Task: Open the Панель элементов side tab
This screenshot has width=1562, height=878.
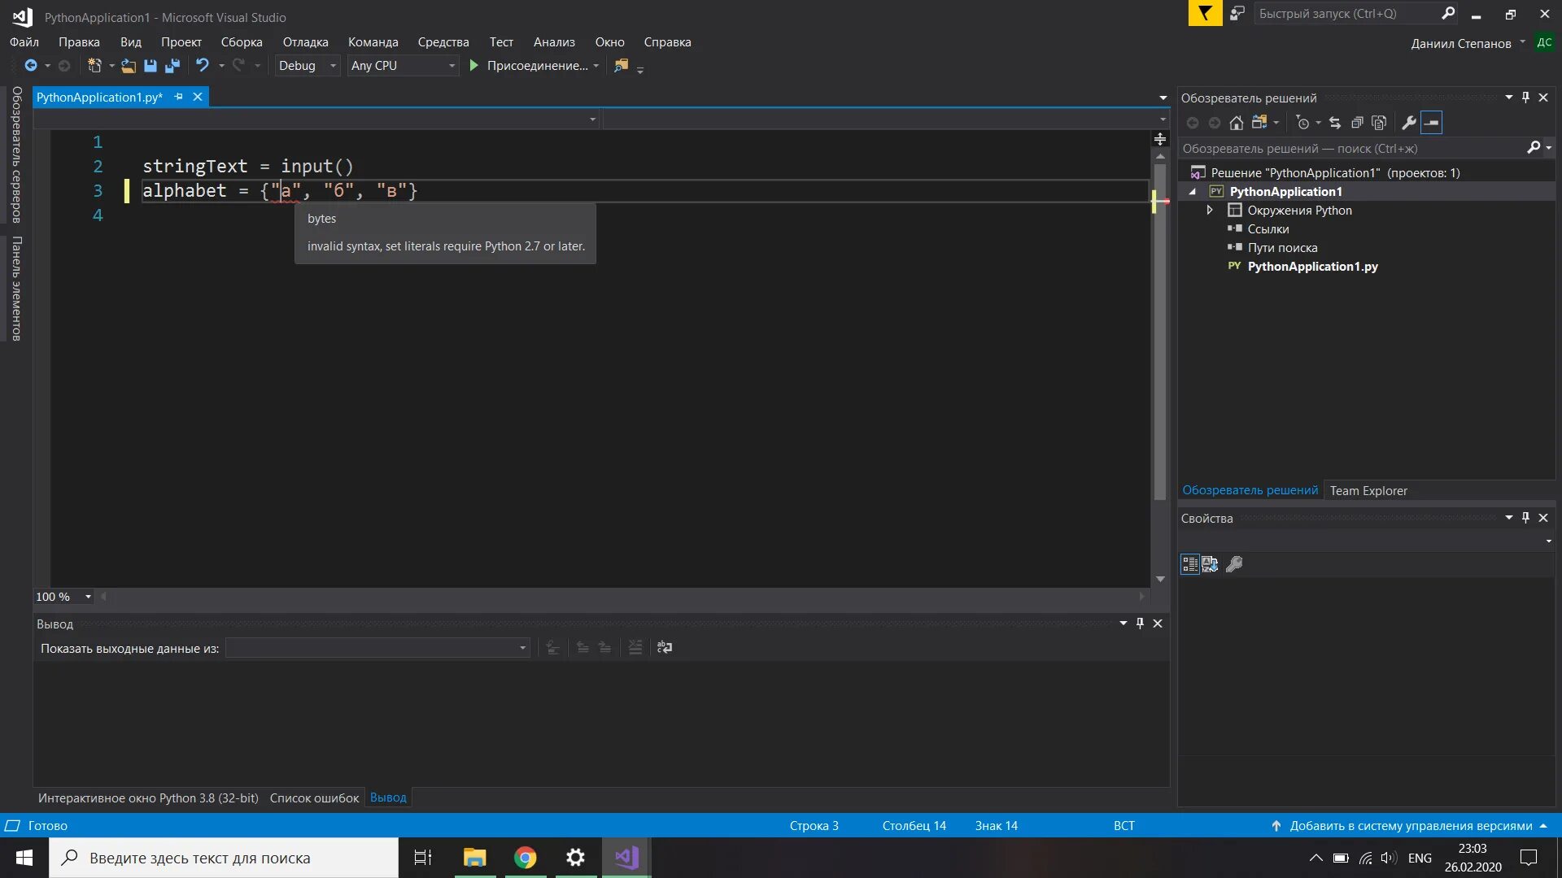Action: click(16, 289)
